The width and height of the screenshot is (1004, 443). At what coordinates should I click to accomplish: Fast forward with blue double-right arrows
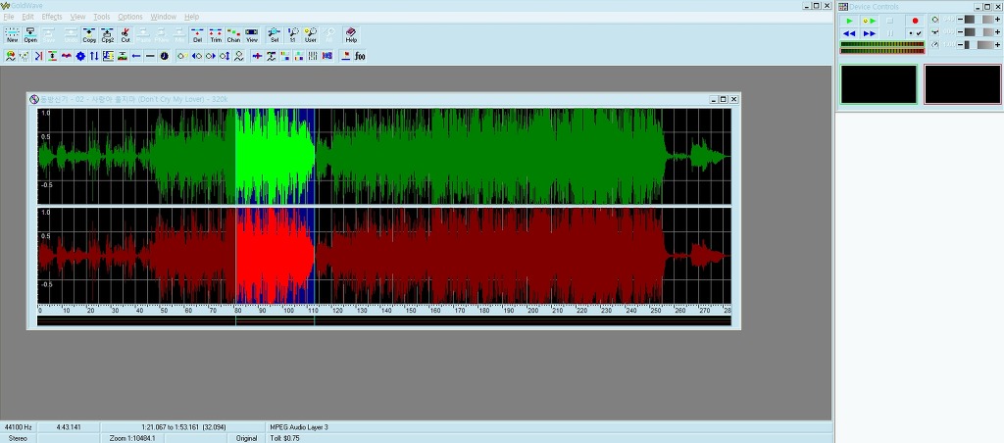pos(869,32)
